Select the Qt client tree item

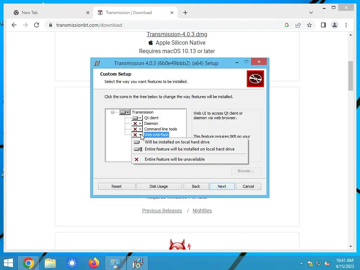pyautogui.click(x=151, y=118)
